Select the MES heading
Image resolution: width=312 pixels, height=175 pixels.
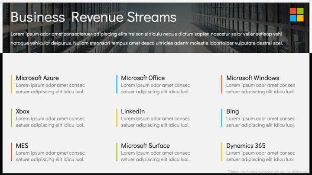tap(22, 146)
